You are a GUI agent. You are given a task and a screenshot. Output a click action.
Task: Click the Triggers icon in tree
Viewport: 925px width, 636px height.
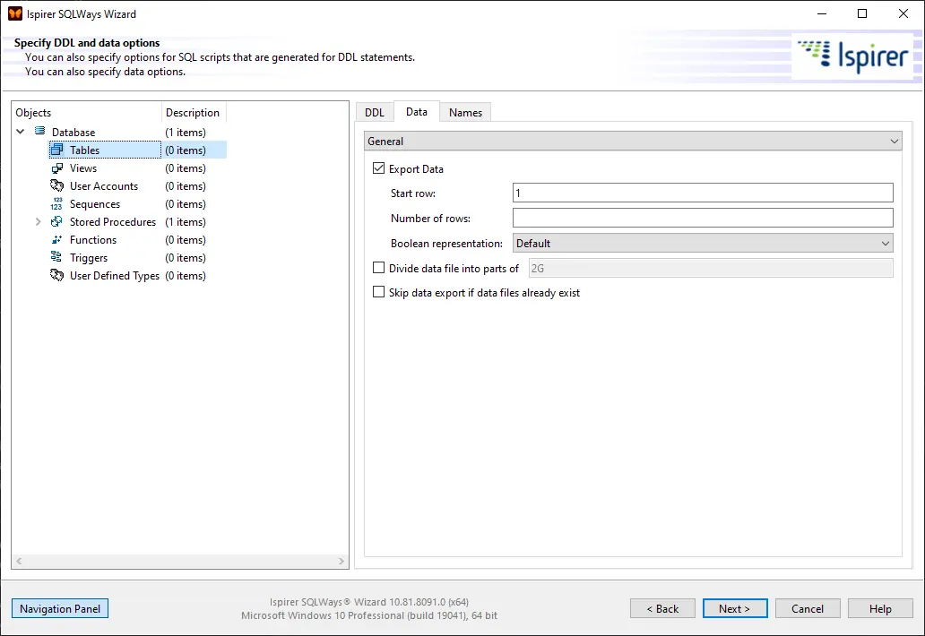click(x=56, y=258)
